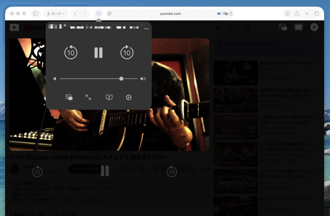Click the fullscreen arrows icon in popup

point(88,97)
